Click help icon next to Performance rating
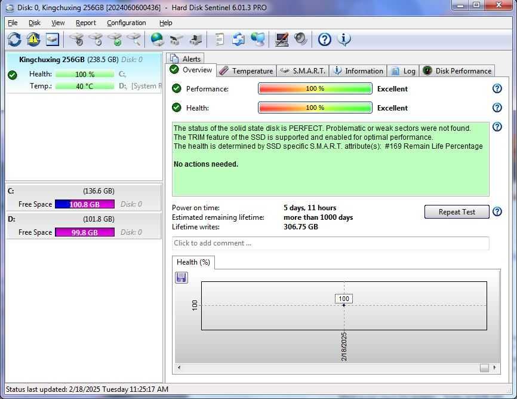 point(497,88)
